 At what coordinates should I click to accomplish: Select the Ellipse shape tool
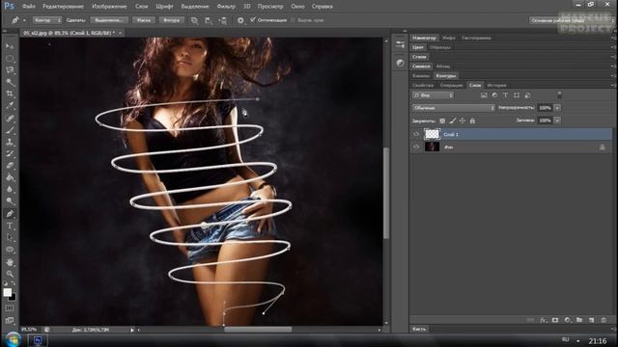coord(10,250)
